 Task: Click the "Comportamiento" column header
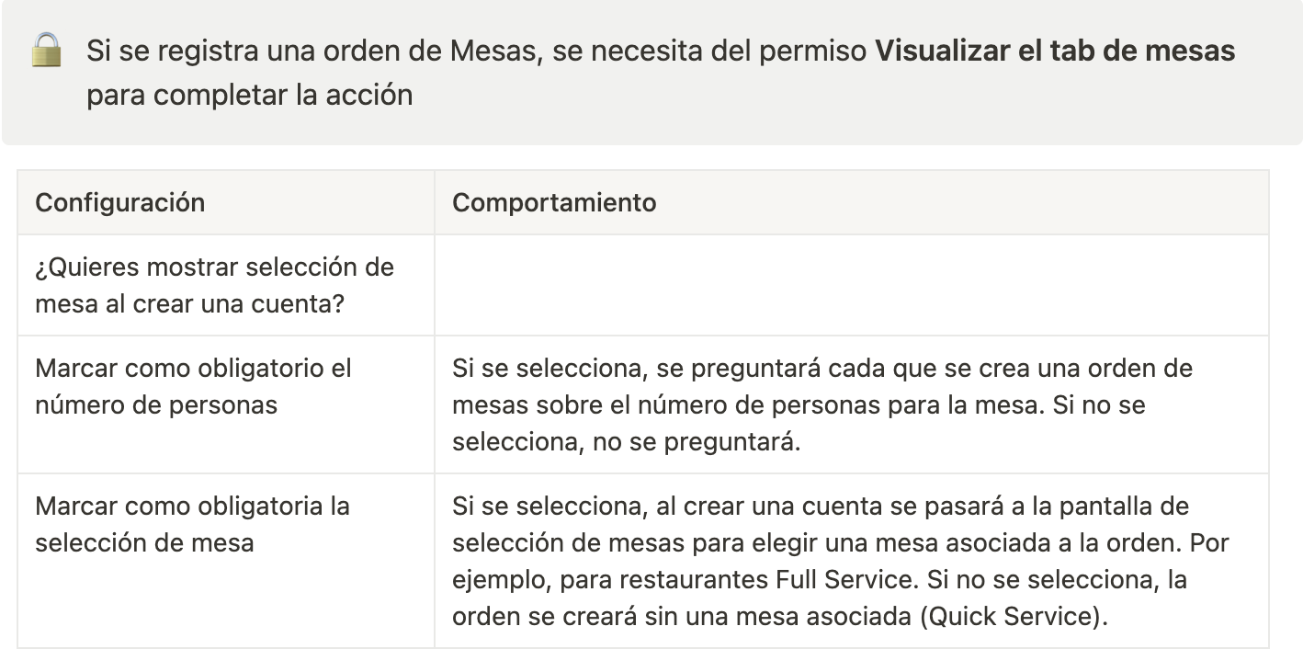point(554,202)
